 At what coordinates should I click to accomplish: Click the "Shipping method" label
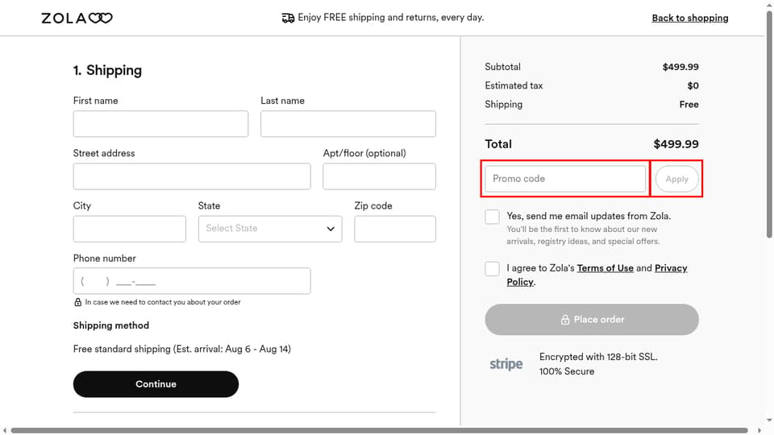[x=111, y=325]
